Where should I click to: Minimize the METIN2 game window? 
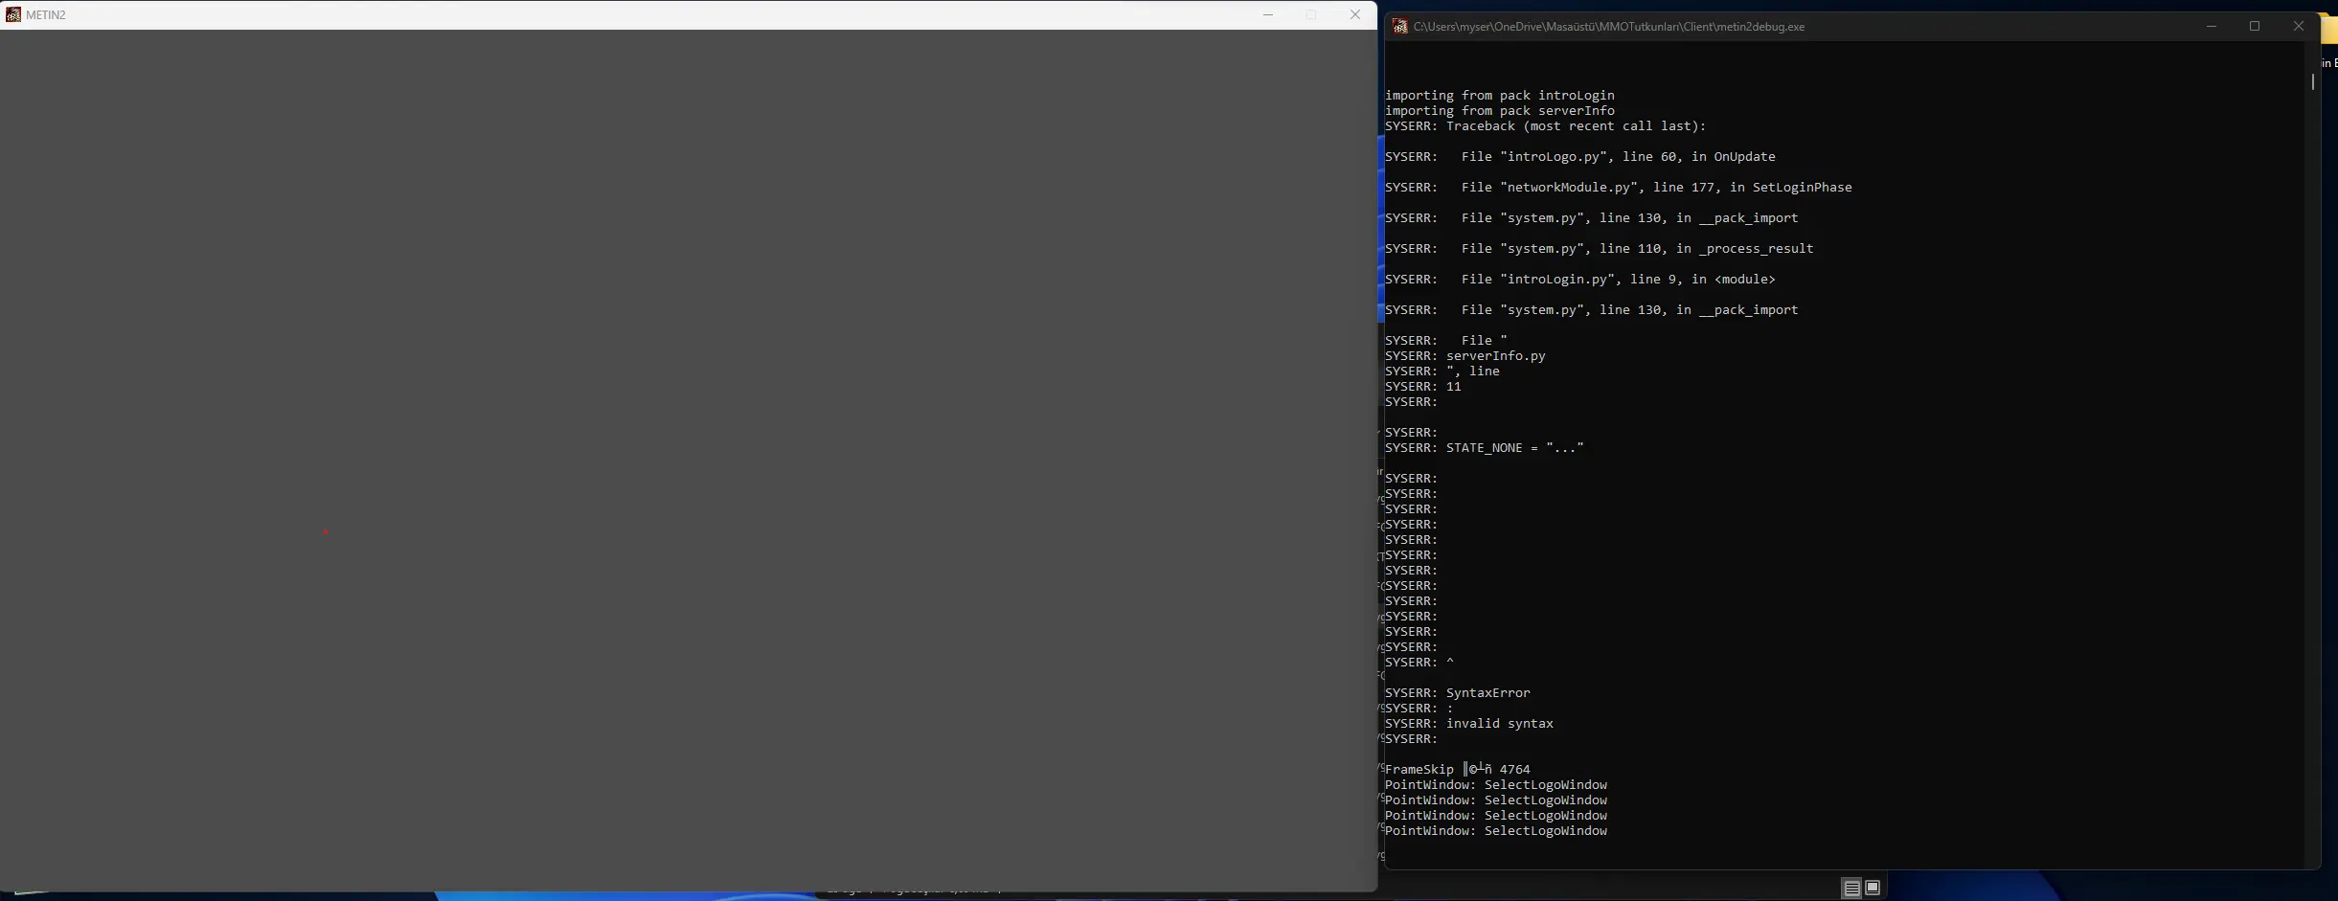coord(1268,14)
